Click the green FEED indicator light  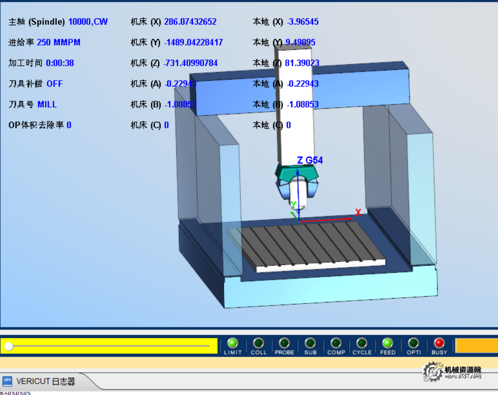(387, 343)
